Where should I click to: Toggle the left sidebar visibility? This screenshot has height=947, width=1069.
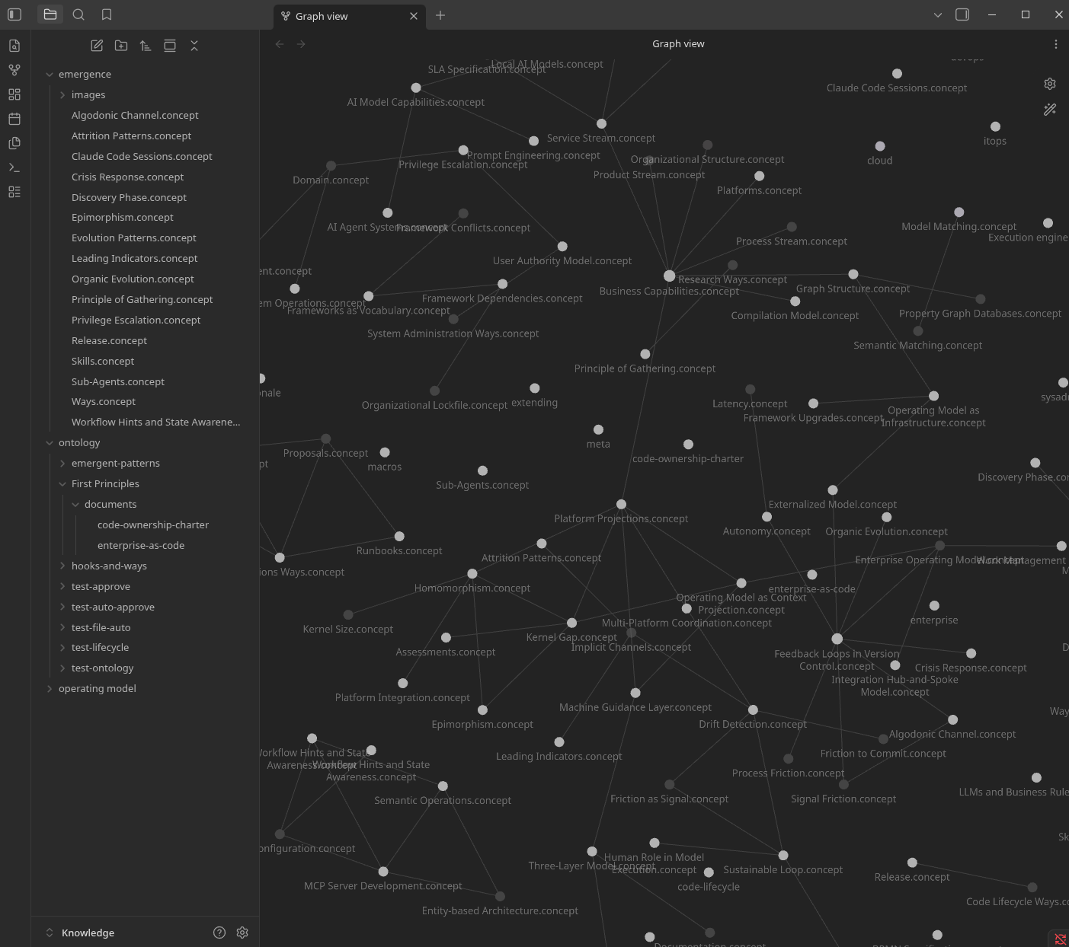14,14
